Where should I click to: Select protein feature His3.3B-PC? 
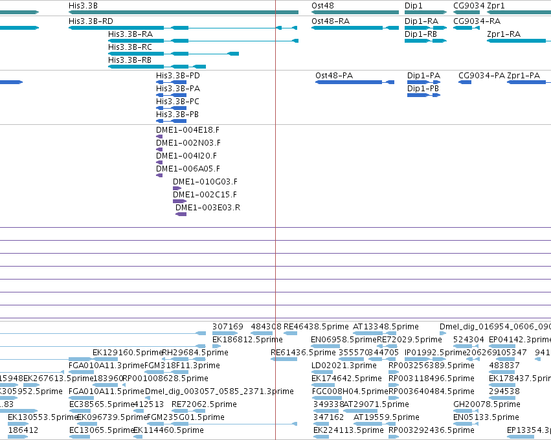click(171, 108)
